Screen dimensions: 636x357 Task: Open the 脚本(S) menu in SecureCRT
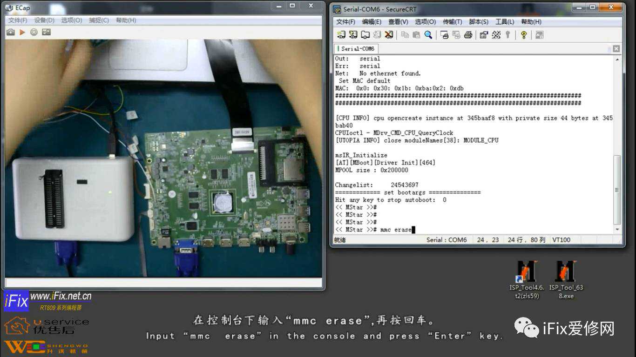click(x=479, y=22)
